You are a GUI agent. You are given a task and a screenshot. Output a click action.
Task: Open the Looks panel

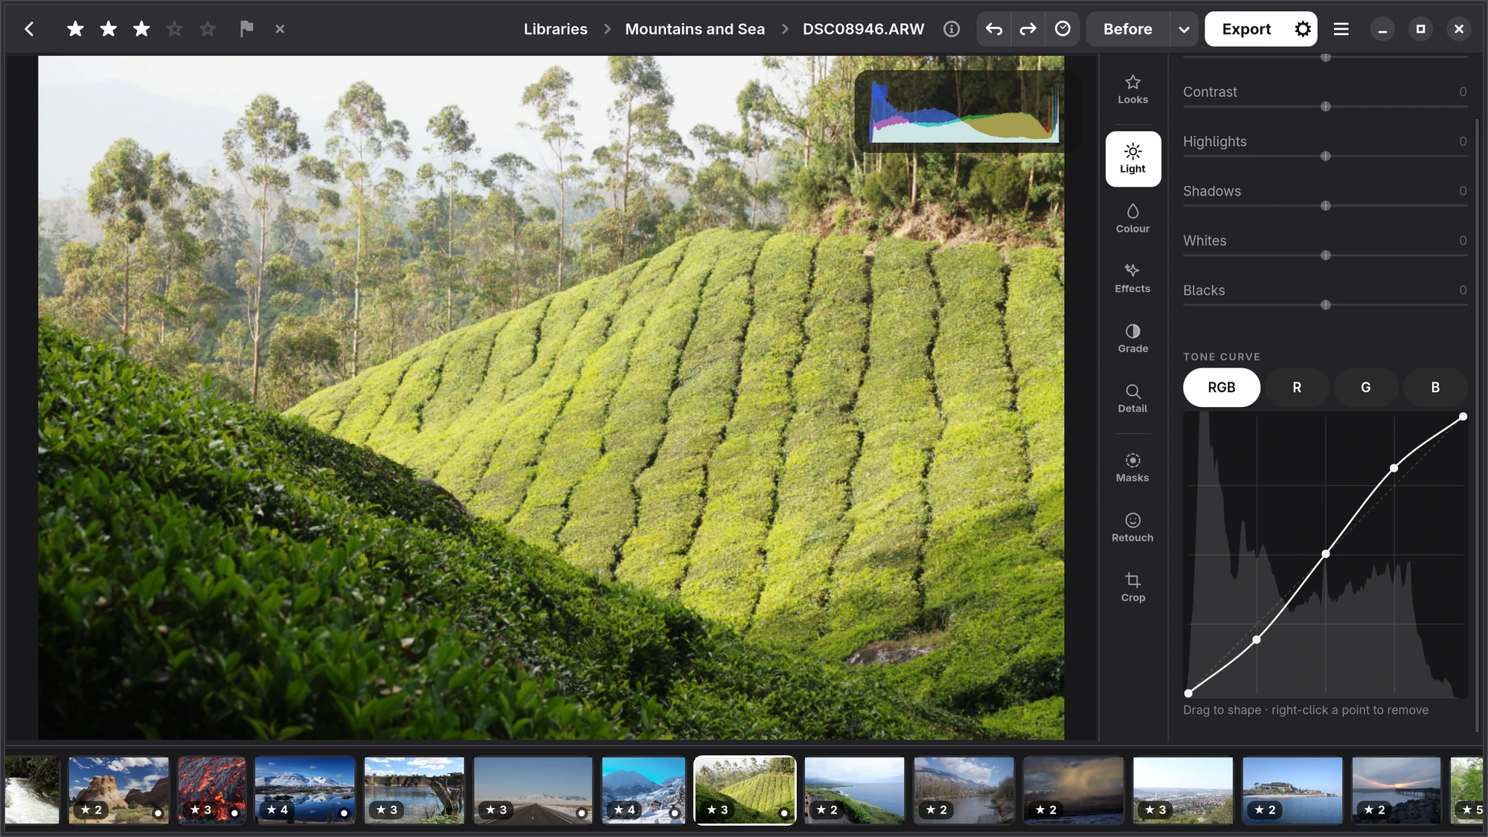pos(1132,89)
